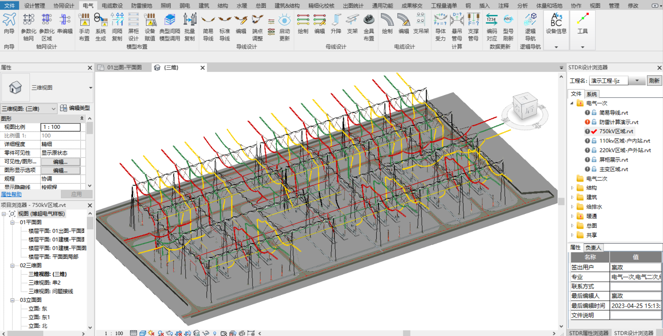Open 设备信息 dropdown arrow

pos(556,47)
